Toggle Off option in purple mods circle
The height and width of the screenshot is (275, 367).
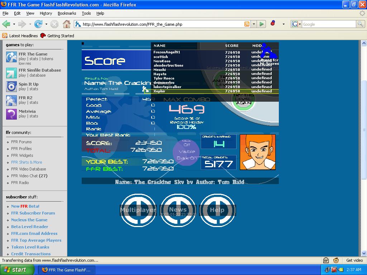click(x=187, y=145)
